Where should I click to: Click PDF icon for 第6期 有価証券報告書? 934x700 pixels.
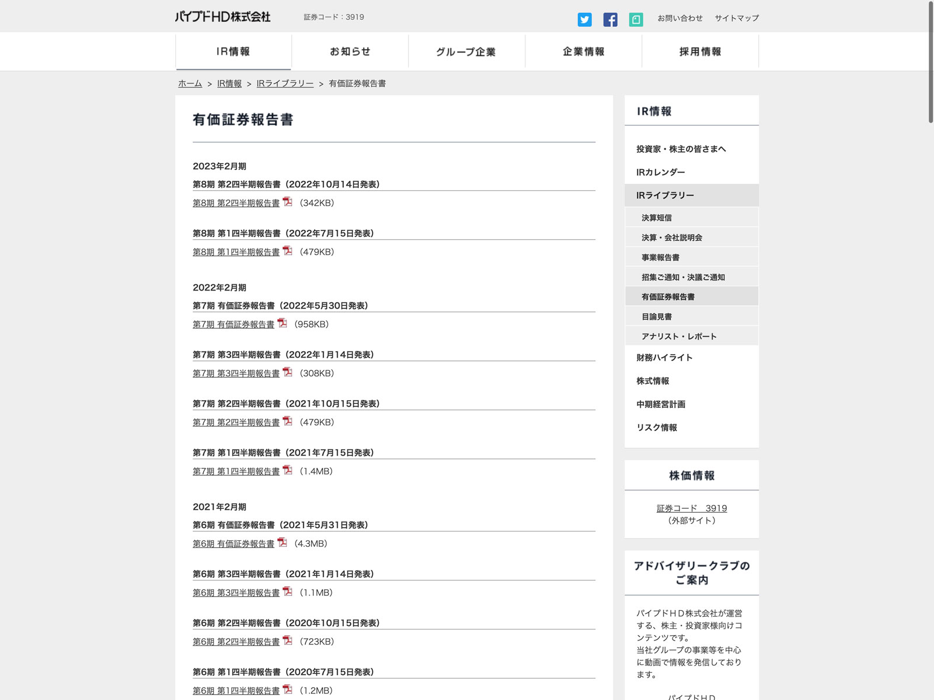[x=282, y=542]
